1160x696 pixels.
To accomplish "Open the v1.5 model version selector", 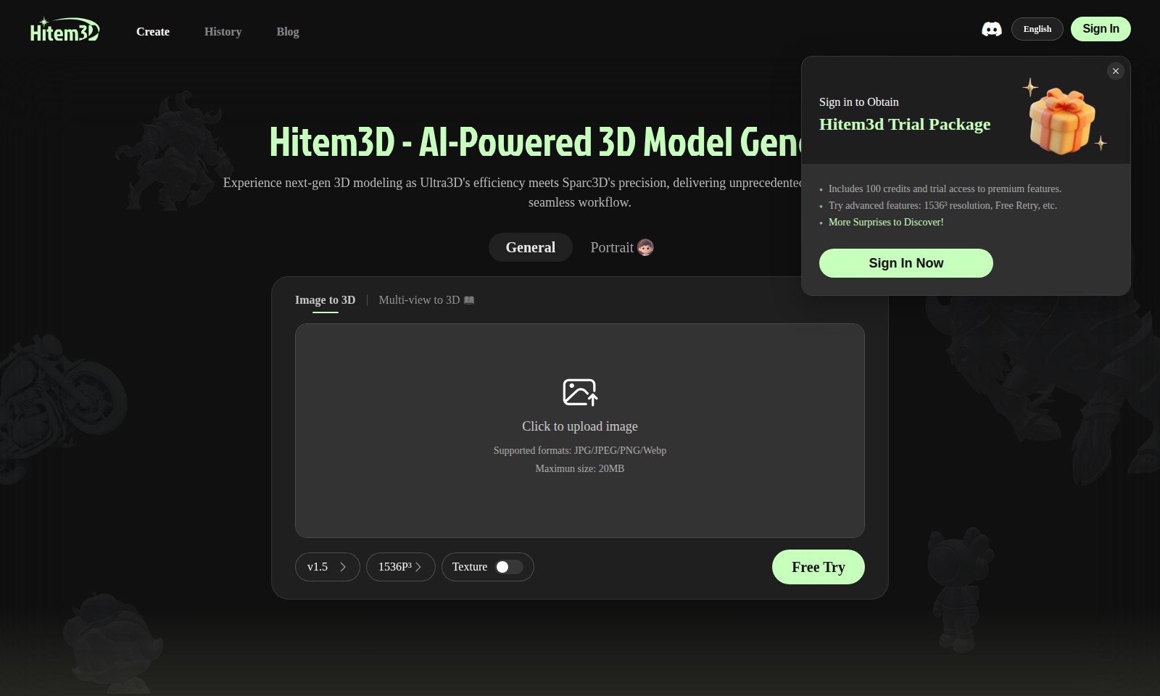I will pyautogui.click(x=327, y=567).
